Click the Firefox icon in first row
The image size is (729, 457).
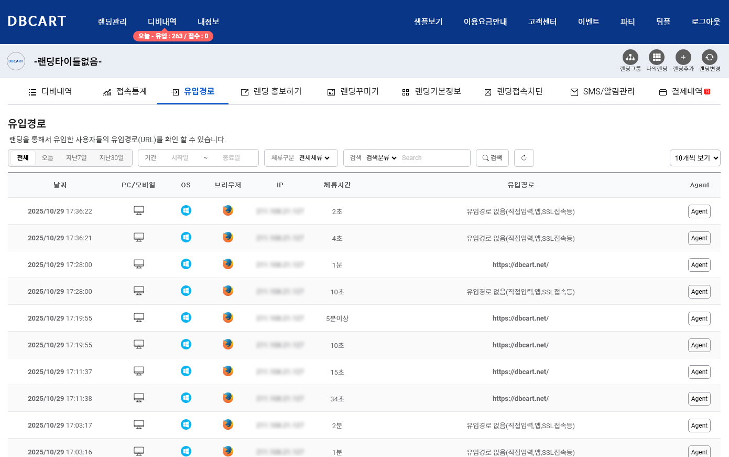[x=227, y=210]
